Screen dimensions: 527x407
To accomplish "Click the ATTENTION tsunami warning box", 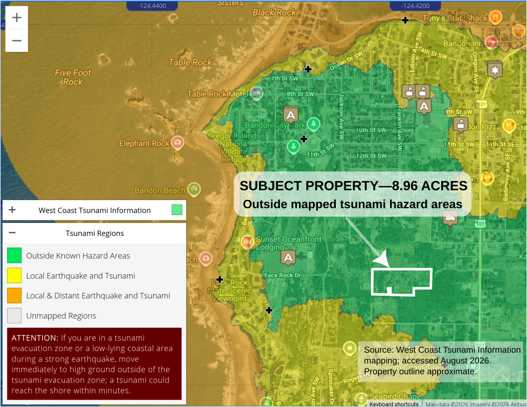I will [x=94, y=364].
